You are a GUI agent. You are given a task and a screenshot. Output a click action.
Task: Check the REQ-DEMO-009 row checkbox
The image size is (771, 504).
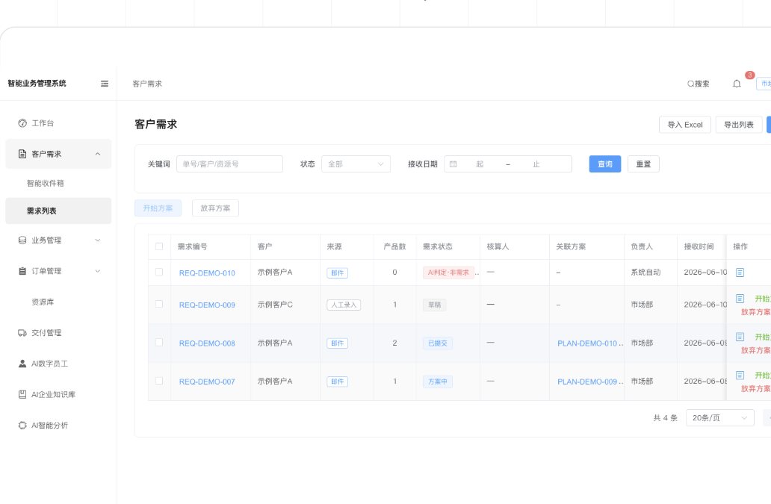(159, 304)
